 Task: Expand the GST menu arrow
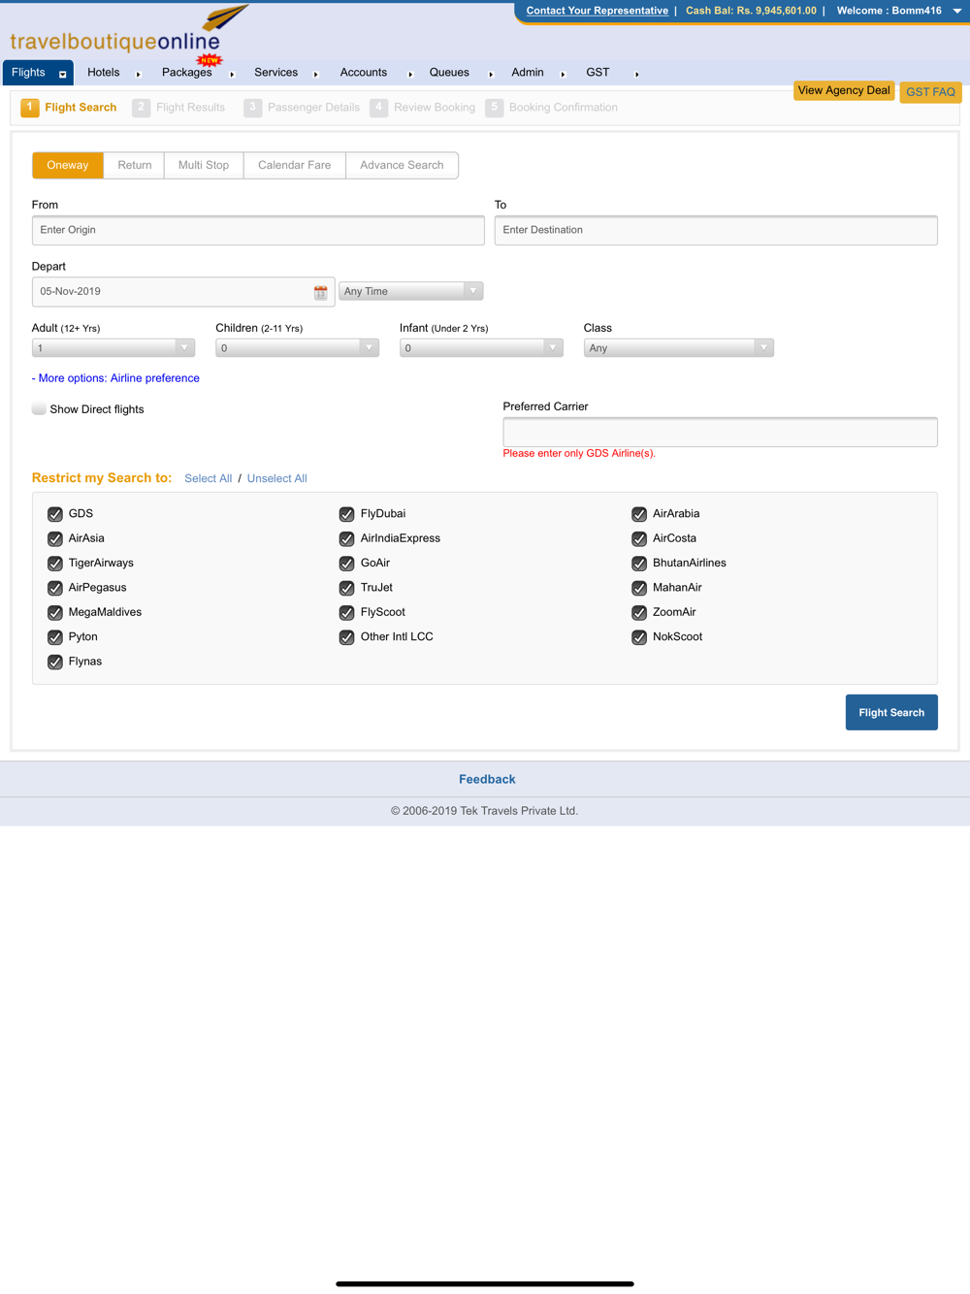point(636,74)
